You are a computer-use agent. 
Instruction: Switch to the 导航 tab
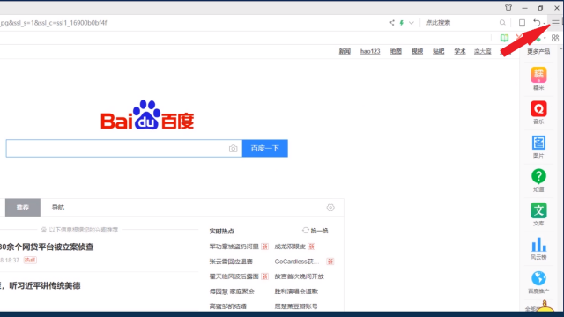click(58, 208)
